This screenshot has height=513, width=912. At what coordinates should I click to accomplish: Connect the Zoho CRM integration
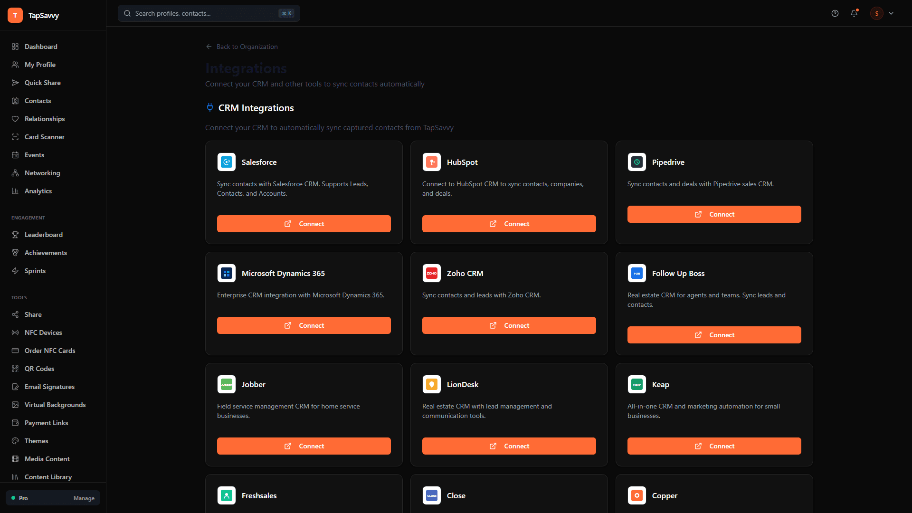coord(509,325)
